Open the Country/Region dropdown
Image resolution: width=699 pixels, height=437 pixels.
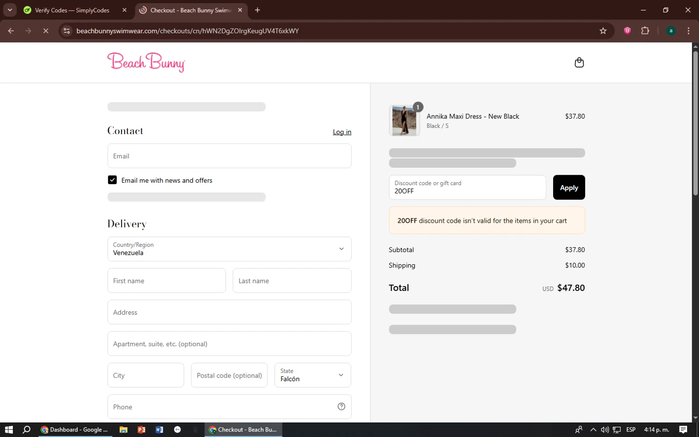[x=229, y=249]
